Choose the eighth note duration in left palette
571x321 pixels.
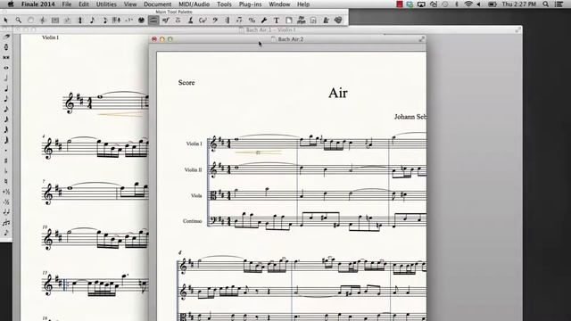[6, 98]
